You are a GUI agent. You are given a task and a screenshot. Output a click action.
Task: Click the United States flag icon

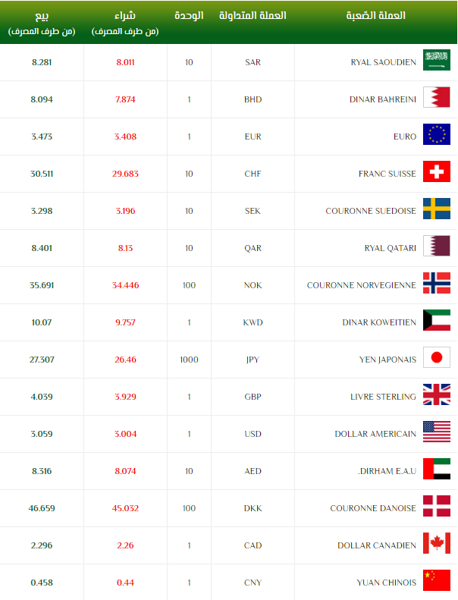click(x=436, y=433)
